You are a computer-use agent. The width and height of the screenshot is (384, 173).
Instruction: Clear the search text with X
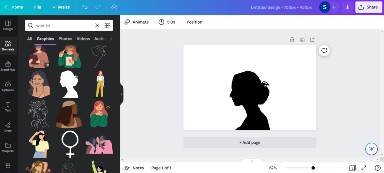tap(97, 25)
